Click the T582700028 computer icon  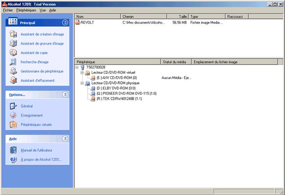[x=83, y=67]
